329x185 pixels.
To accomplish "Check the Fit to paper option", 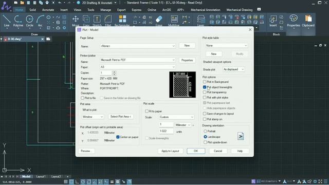I will point(147,111).
